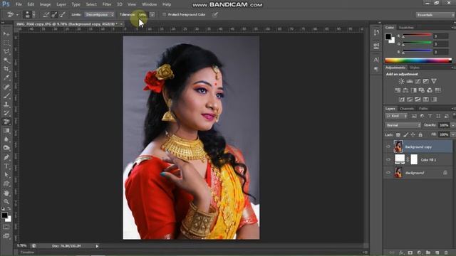Image resolution: width=456 pixels, height=256 pixels.
Task: Click the Color panel spectrum ramp
Action: [x=418, y=60]
